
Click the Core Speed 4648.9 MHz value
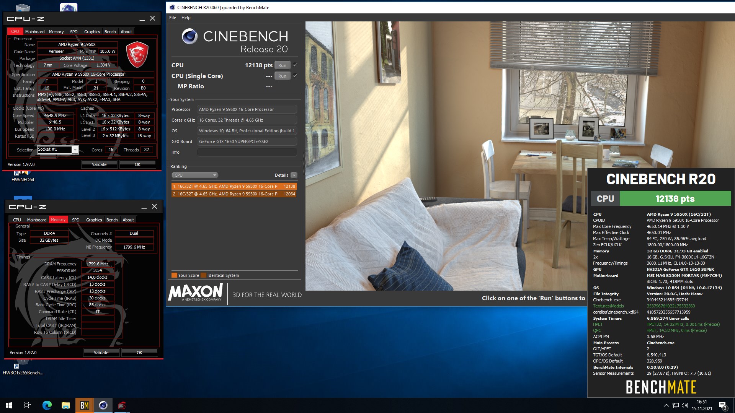click(x=55, y=115)
